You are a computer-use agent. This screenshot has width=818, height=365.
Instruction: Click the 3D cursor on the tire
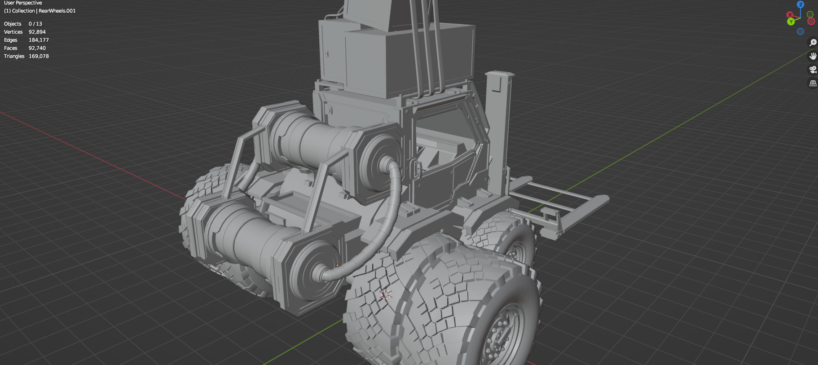point(386,295)
